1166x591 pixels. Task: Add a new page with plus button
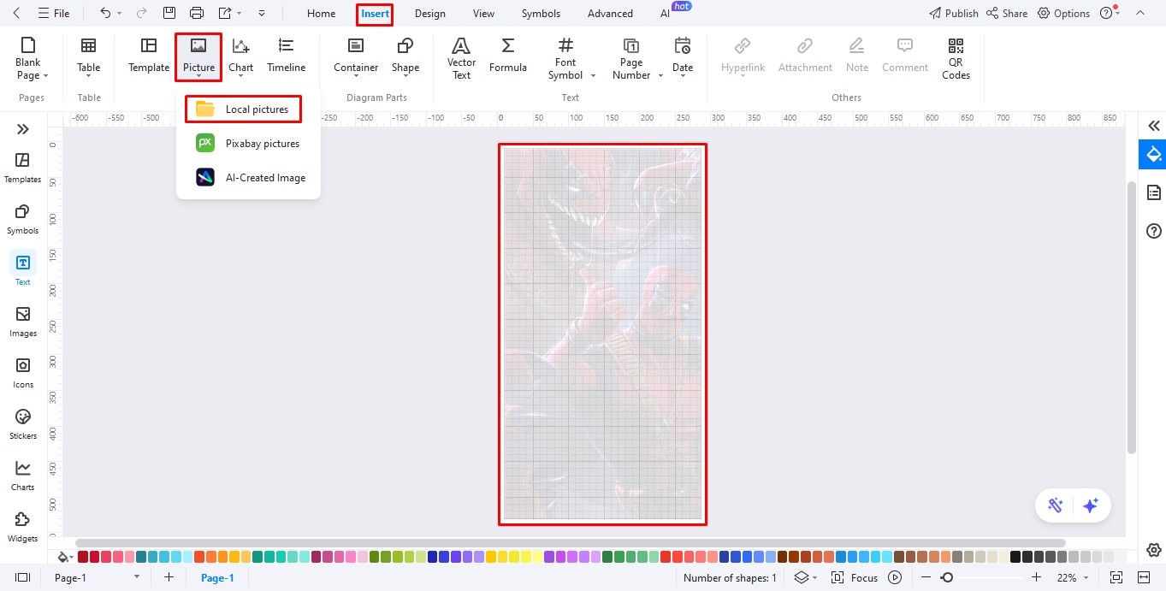point(169,578)
